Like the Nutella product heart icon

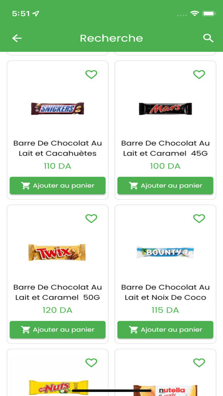[199, 362]
